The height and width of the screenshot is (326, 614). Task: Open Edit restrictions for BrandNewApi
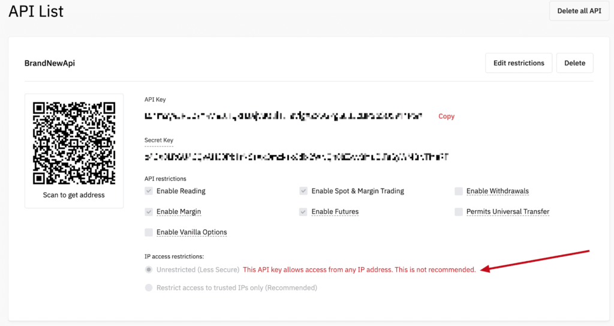[x=519, y=63]
